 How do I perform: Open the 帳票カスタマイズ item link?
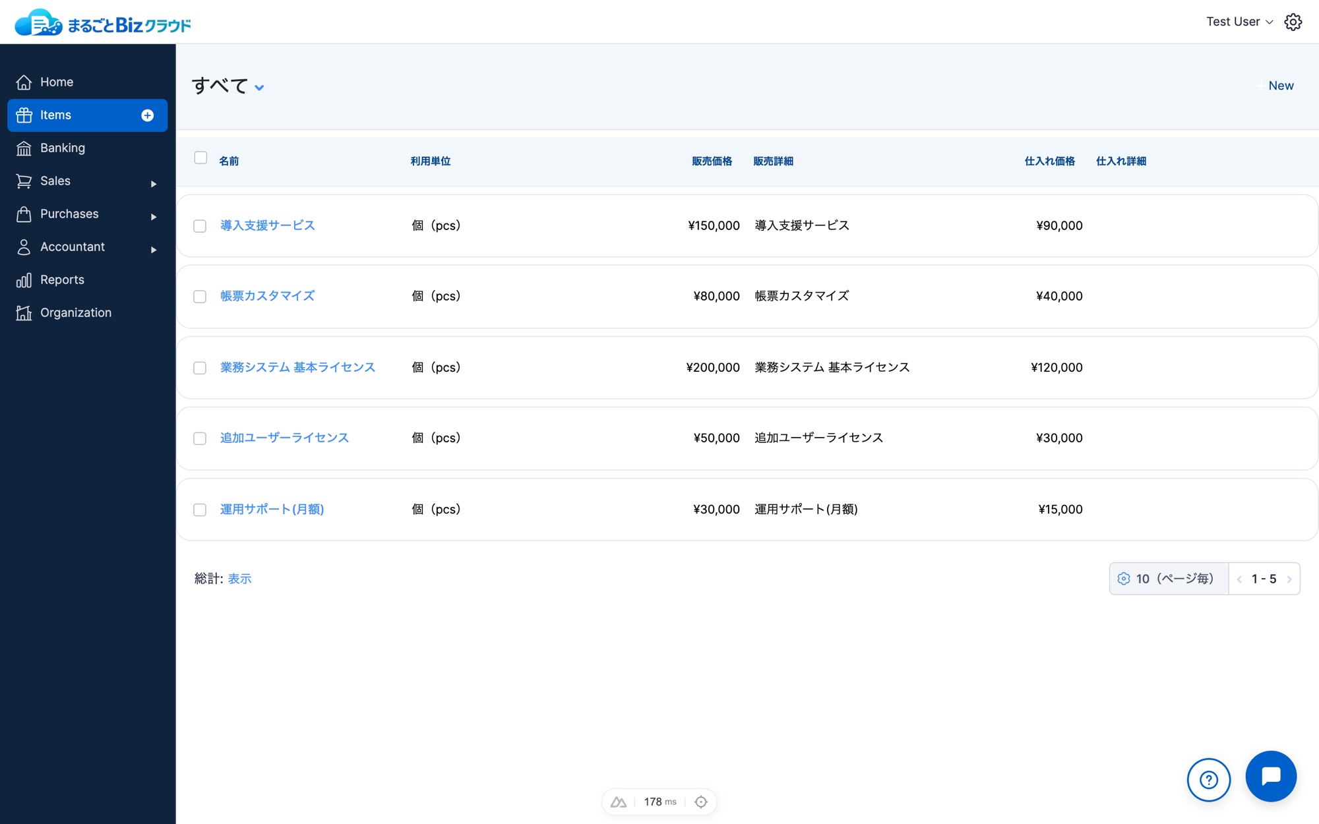[268, 296]
